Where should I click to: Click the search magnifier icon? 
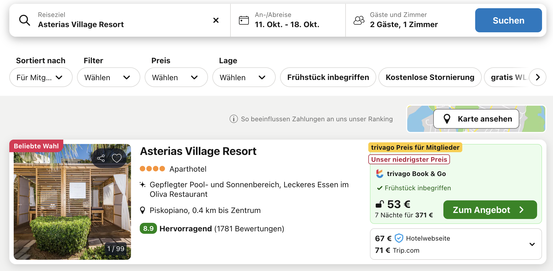coord(25,20)
